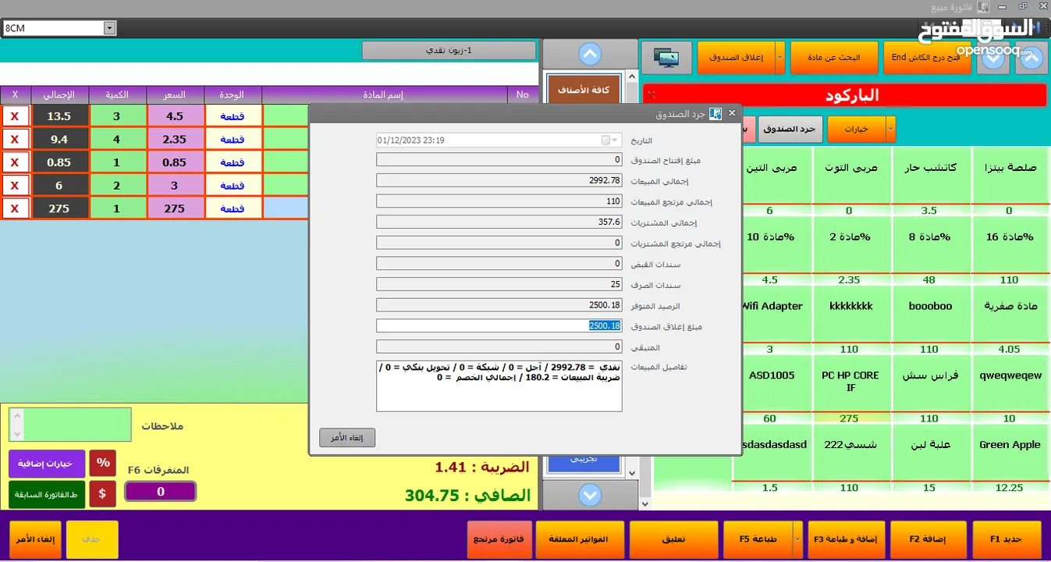1051x562 pixels.
Task: Click the جرد الصندوق dialog title icon
Action: click(x=715, y=113)
